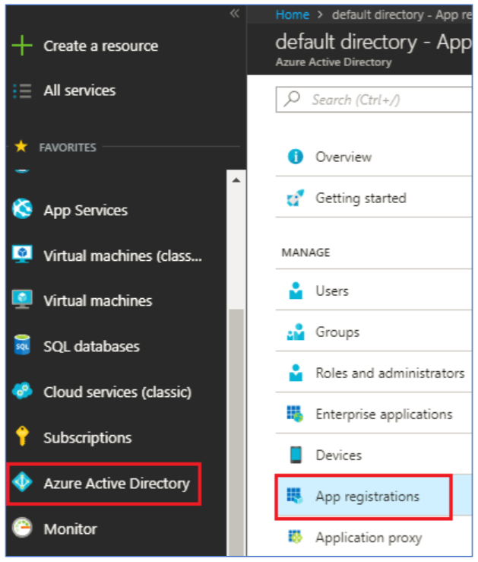The height and width of the screenshot is (562, 478).
Task: Select the Virtual machines (classic) monitor icon
Action: click(22, 254)
